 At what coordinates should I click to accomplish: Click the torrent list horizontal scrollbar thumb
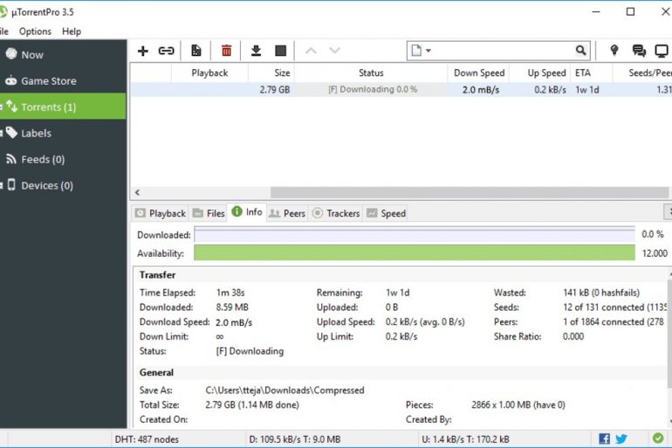tap(470, 192)
